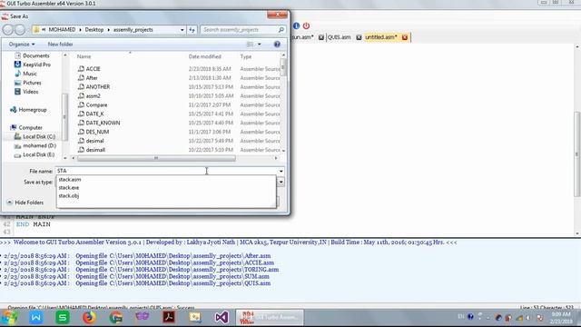The width and height of the screenshot is (581, 327).
Task: Open the dialog help icon
Action: 277,45
